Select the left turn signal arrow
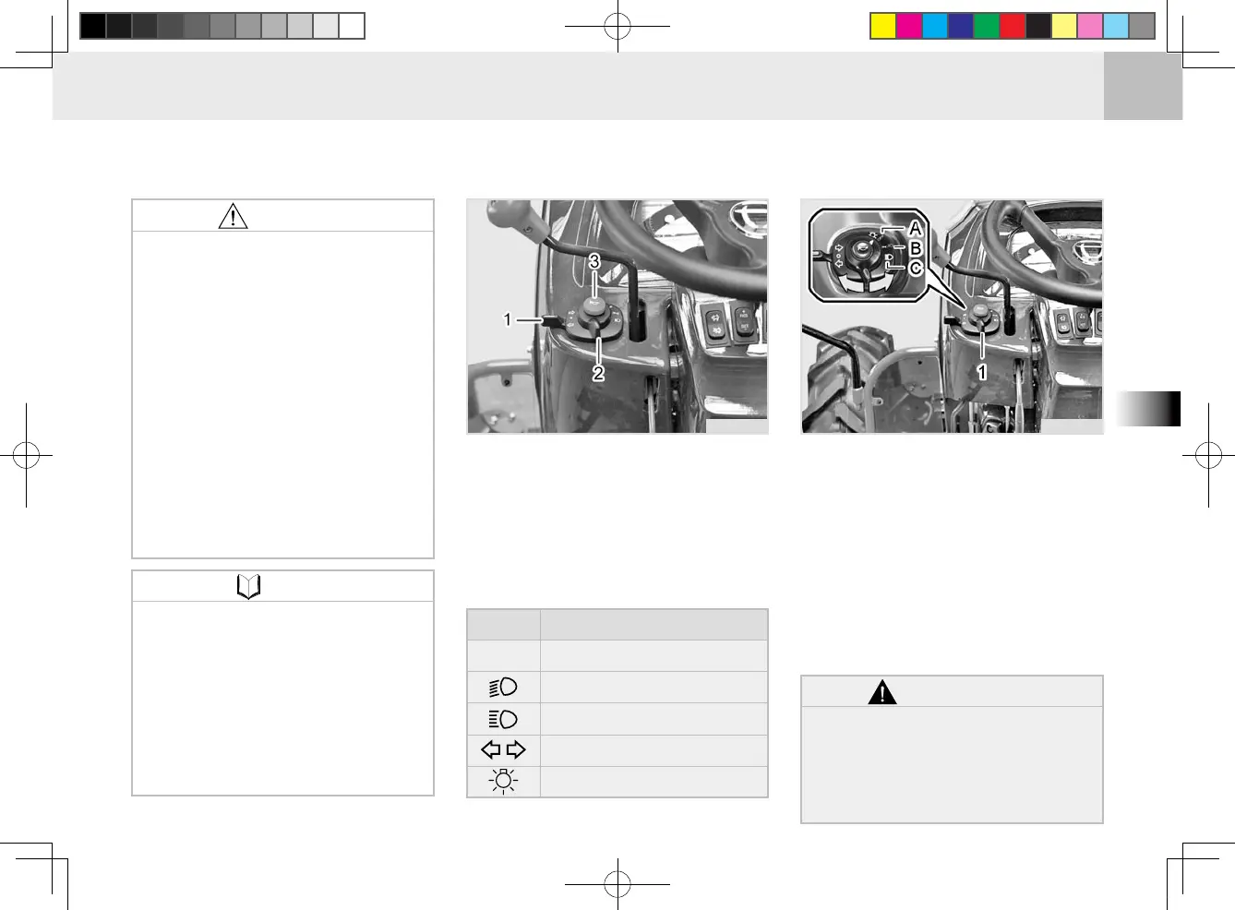The width and height of the screenshot is (1235, 910). (x=491, y=749)
